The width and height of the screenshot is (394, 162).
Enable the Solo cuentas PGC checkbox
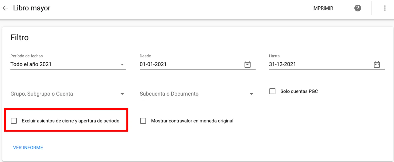(272, 91)
